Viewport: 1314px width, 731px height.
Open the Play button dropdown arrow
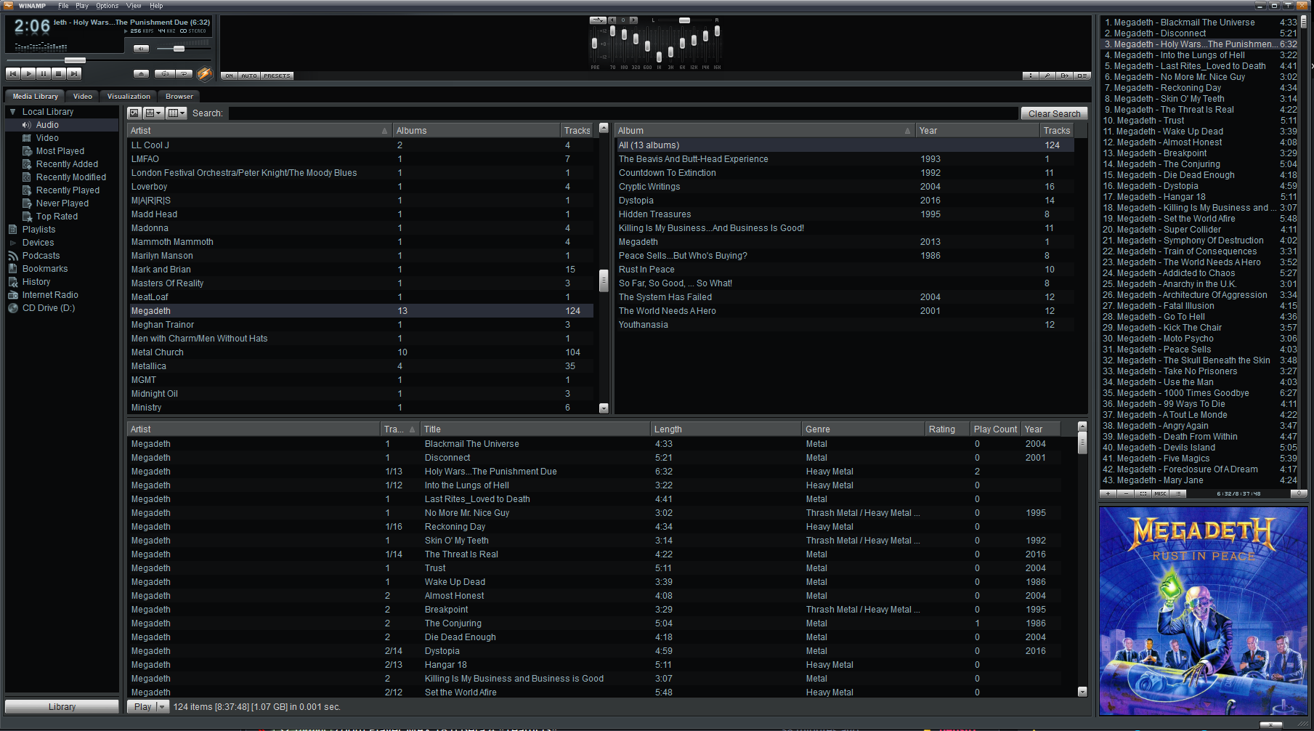tap(163, 706)
